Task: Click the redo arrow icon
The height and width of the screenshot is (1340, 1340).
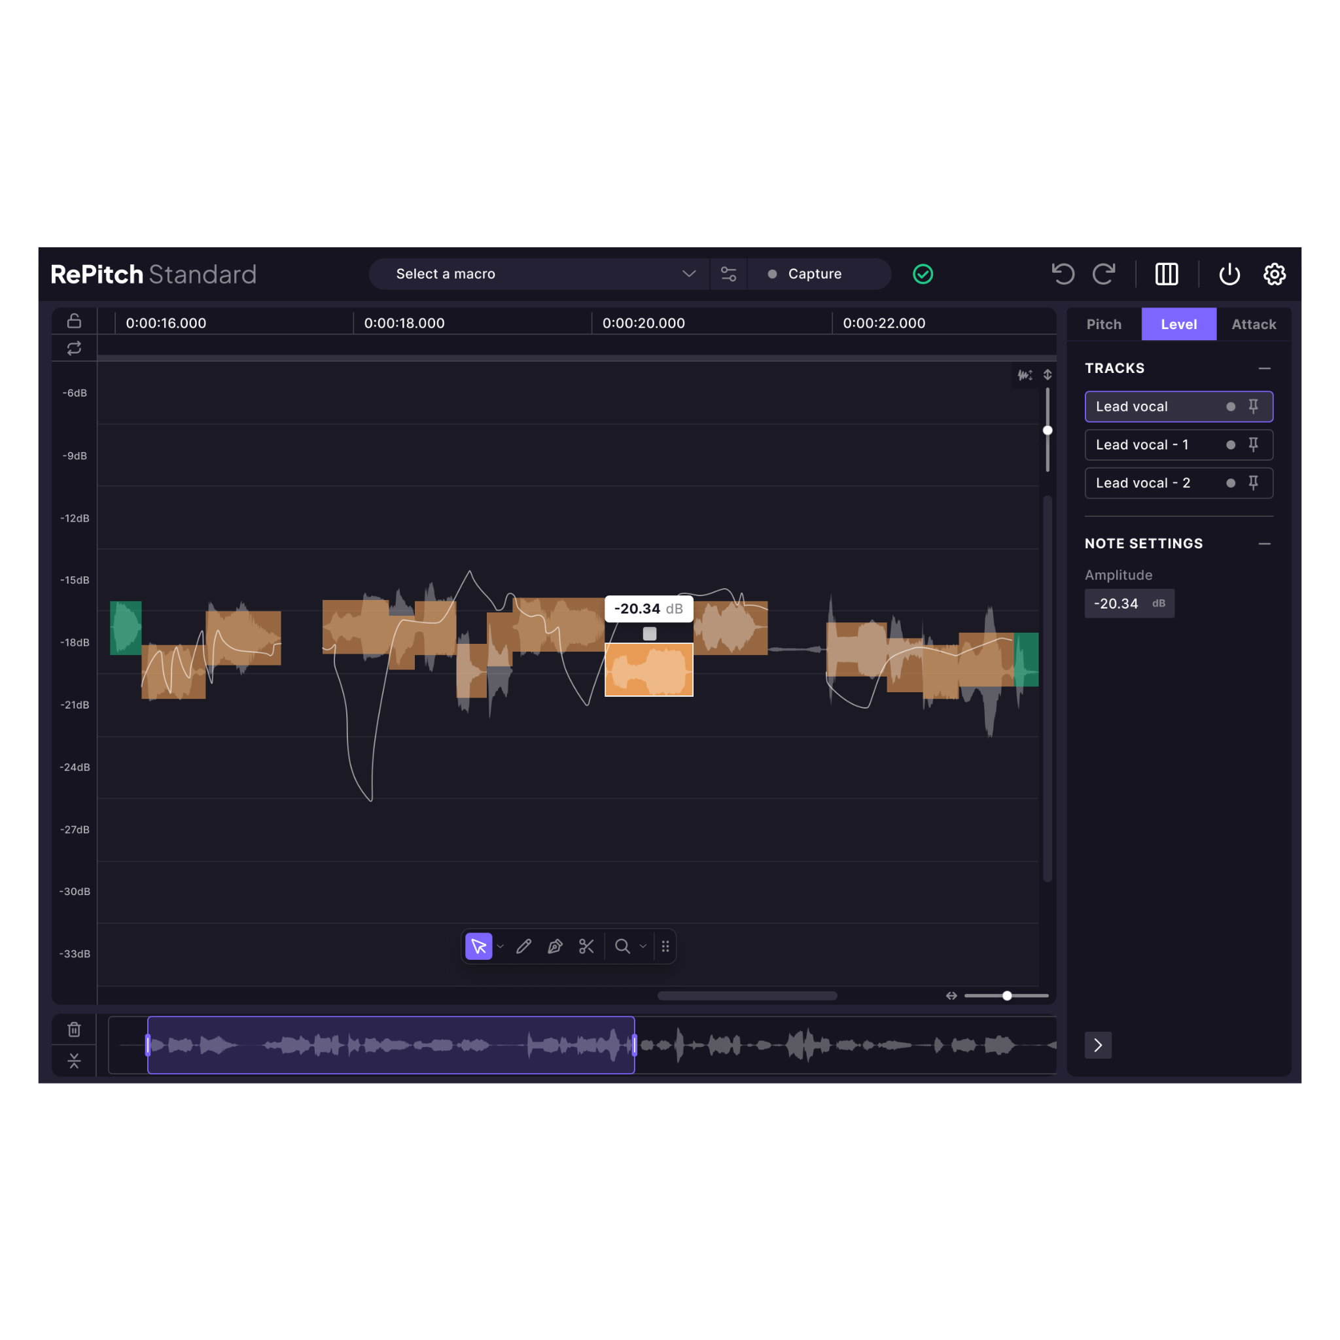Action: click(x=1104, y=274)
